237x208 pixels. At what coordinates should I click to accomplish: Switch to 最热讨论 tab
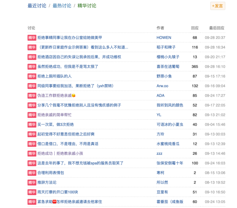coord(62,6)
